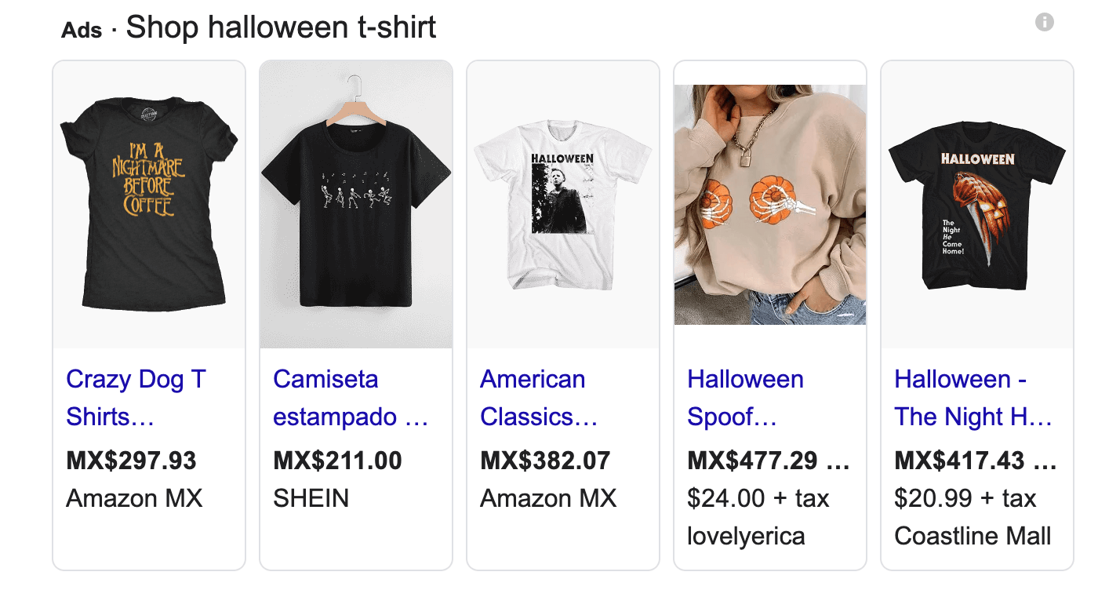Screen dimensions: 1098x590
Task: Follow the Camiseta estampado product link
Action: (350, 398)
